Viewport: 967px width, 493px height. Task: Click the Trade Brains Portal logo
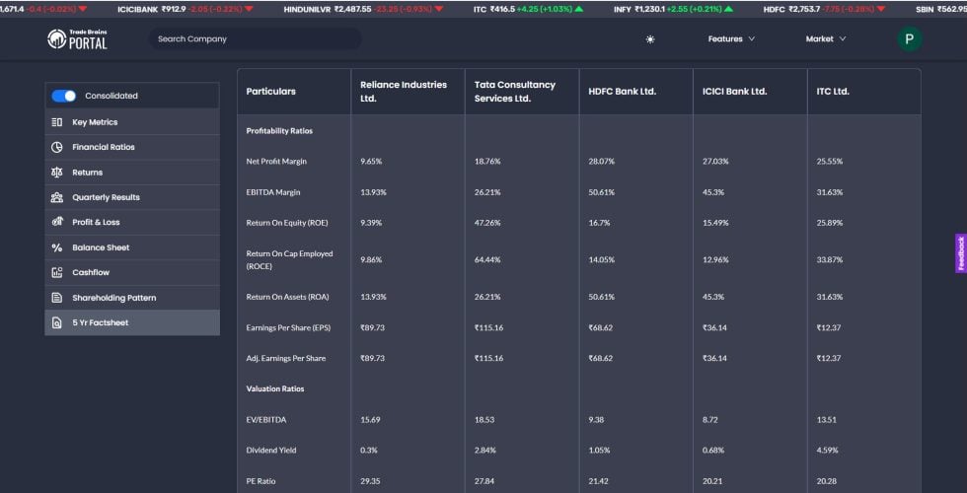(77, 38)
